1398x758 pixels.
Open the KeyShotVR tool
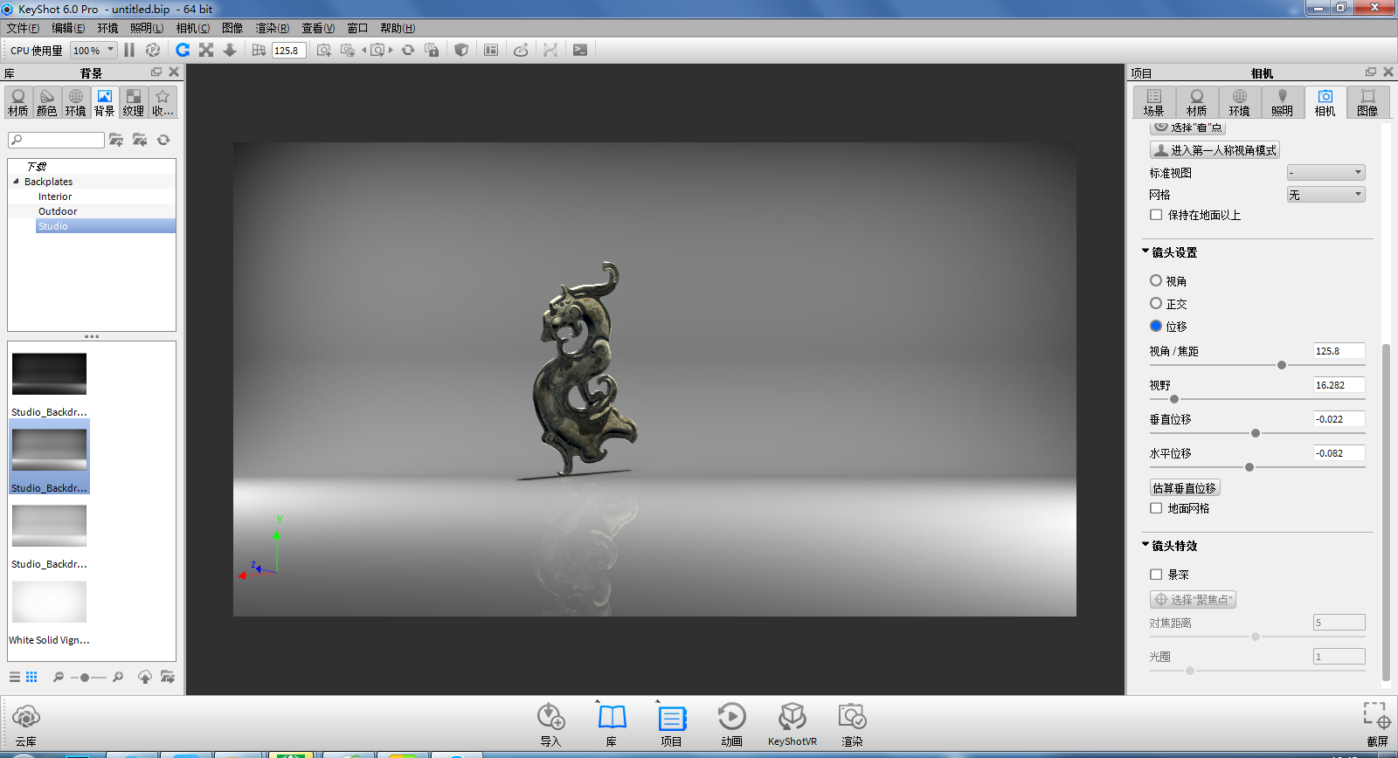pyautogui.click(x=792, y=724)
